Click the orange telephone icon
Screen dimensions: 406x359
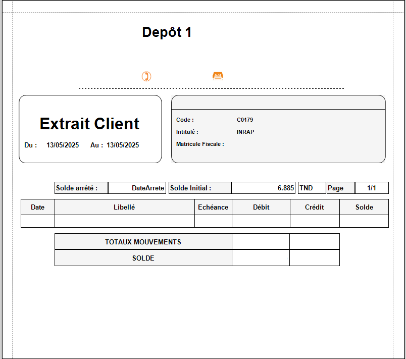click(146, 76)
